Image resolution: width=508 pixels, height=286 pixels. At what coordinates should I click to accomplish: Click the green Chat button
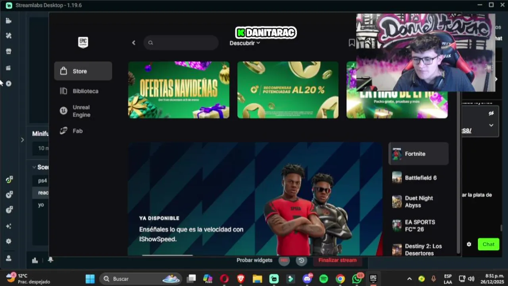488,244
